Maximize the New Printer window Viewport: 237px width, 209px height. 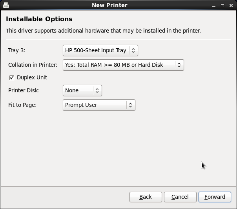pyautogui.click(x=222, y=5)
